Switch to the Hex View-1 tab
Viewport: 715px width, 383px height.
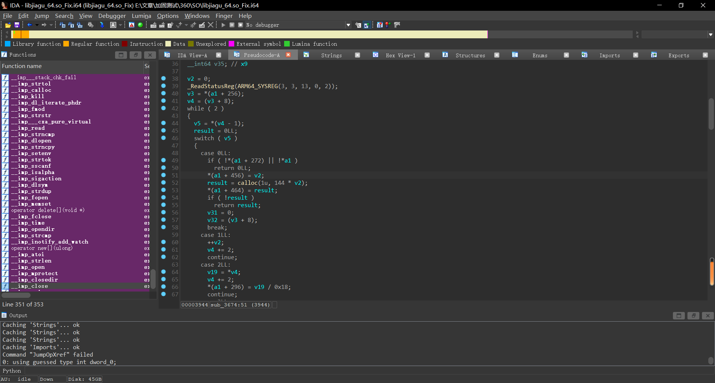pyautogui.click(x=400, y=55)
